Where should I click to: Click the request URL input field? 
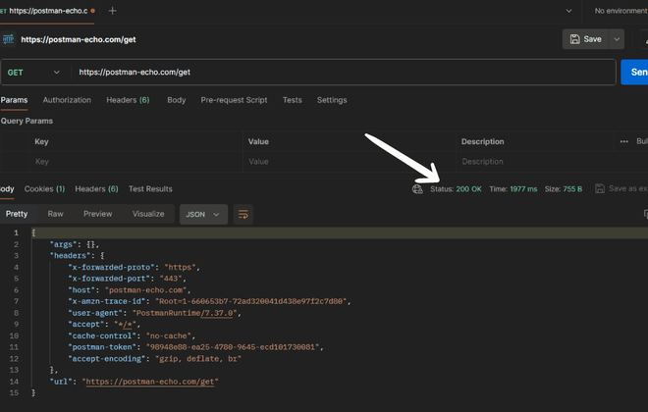(343, 73)
